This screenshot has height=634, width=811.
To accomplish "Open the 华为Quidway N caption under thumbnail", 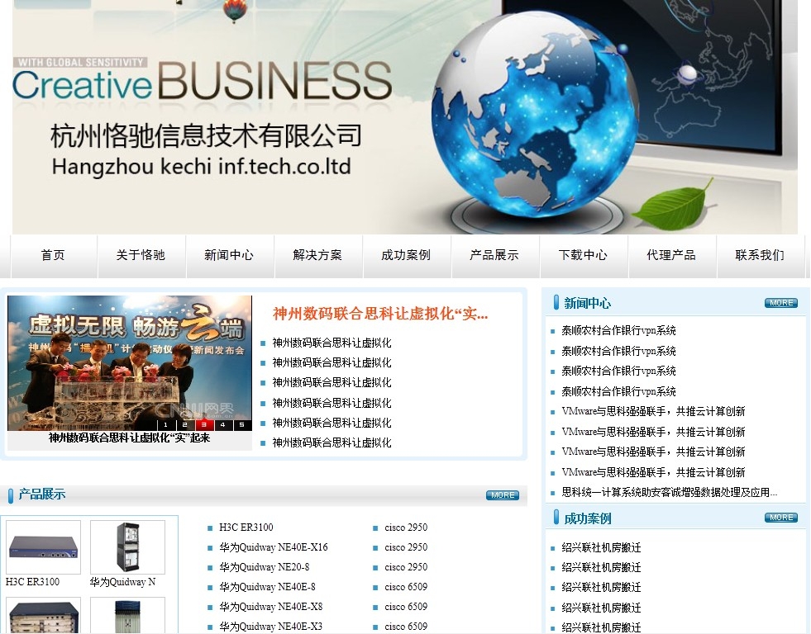I will point(122,582).
